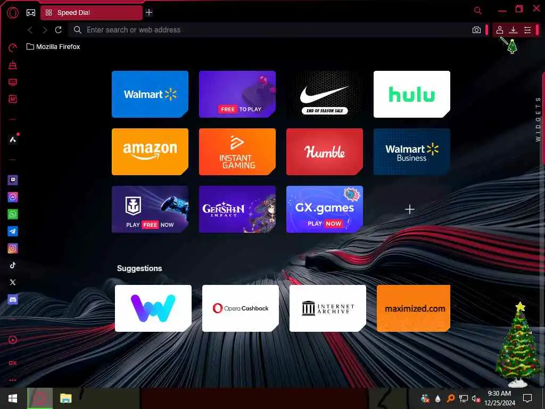The width and height of the screenshot is (545, 409).
Task: Reload the page
Action: [59, 30]
